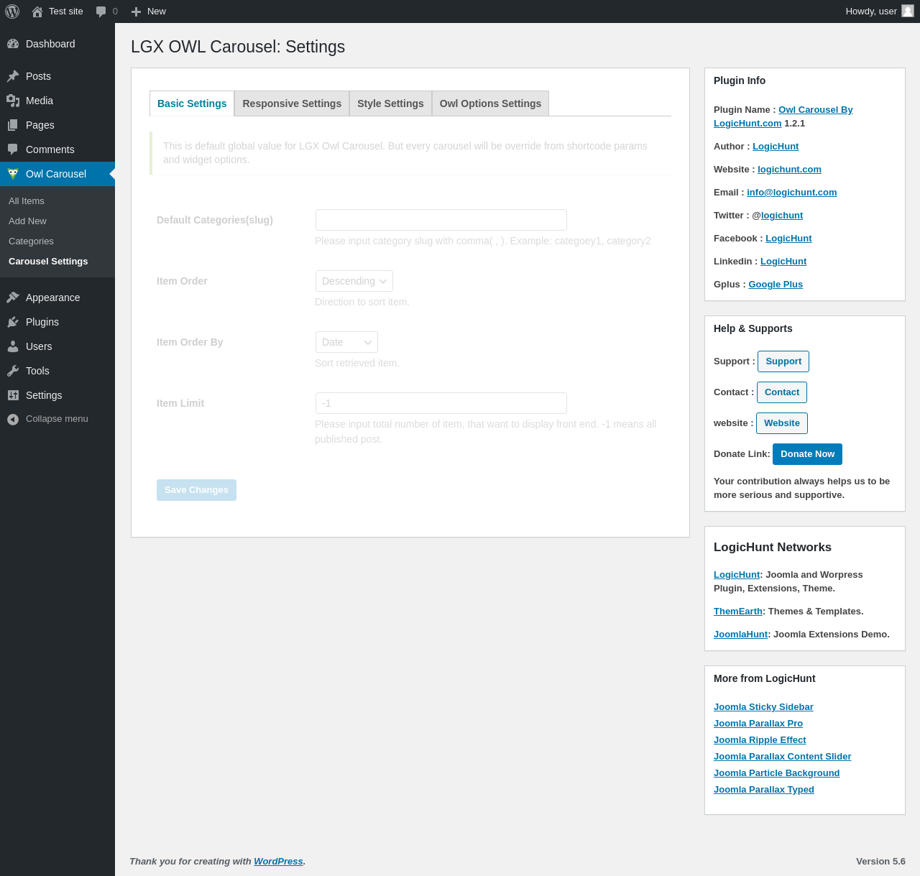Click the Version 5.6 footer text
920x876 pixels.
click(x=880, y=862)
